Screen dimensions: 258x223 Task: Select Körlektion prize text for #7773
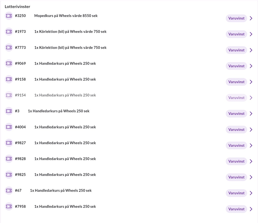pos(70,48)
